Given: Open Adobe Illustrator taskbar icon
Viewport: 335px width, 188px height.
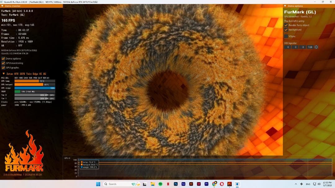Looking at the screenshot, I should [x=191, y=184].
